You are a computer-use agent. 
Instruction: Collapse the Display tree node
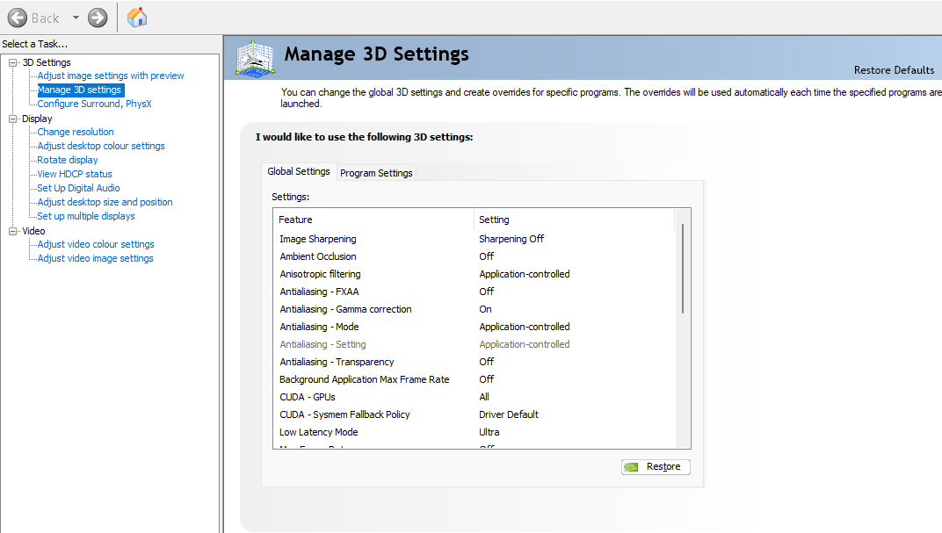(12, 119)
